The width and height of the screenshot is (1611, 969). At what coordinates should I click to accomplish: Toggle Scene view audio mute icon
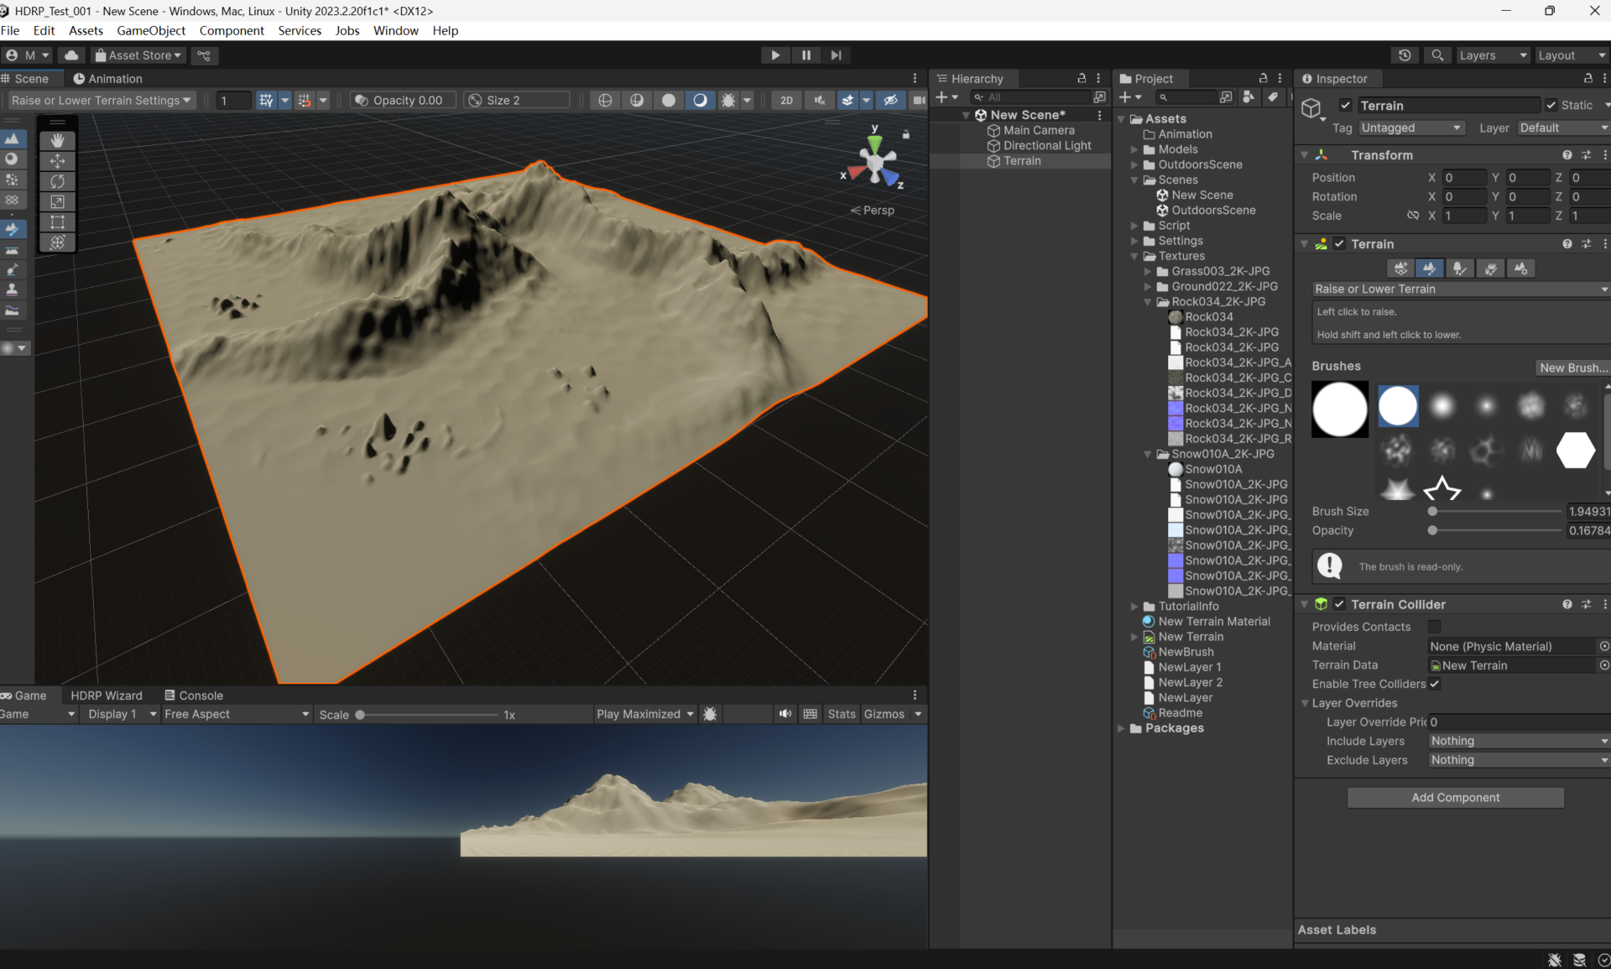(820, 100)
